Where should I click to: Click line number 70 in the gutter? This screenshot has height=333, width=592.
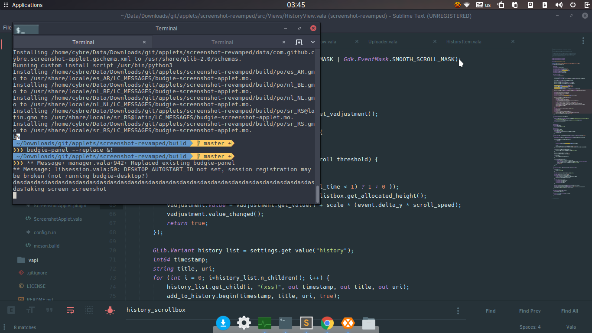pyautogui.click(x=113, y=250)
